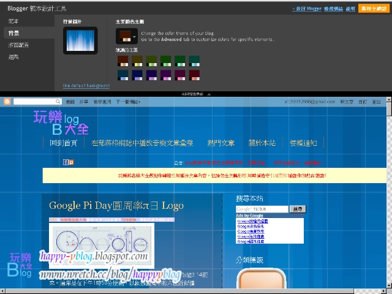This screenshot has width=392, height=294.
Task: Click the 檢視網誌 link
Action: (333, 9)
